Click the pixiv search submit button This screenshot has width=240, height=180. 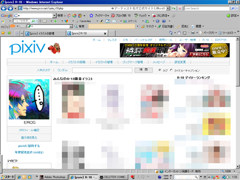click(144, 70)
